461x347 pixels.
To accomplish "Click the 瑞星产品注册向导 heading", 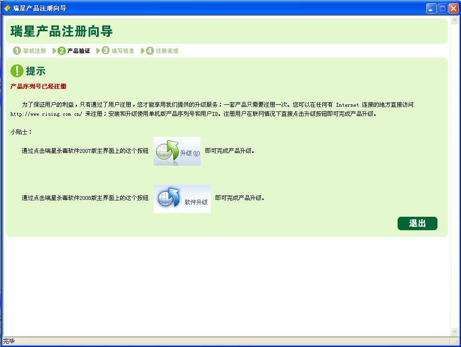I will pos(61,31).
